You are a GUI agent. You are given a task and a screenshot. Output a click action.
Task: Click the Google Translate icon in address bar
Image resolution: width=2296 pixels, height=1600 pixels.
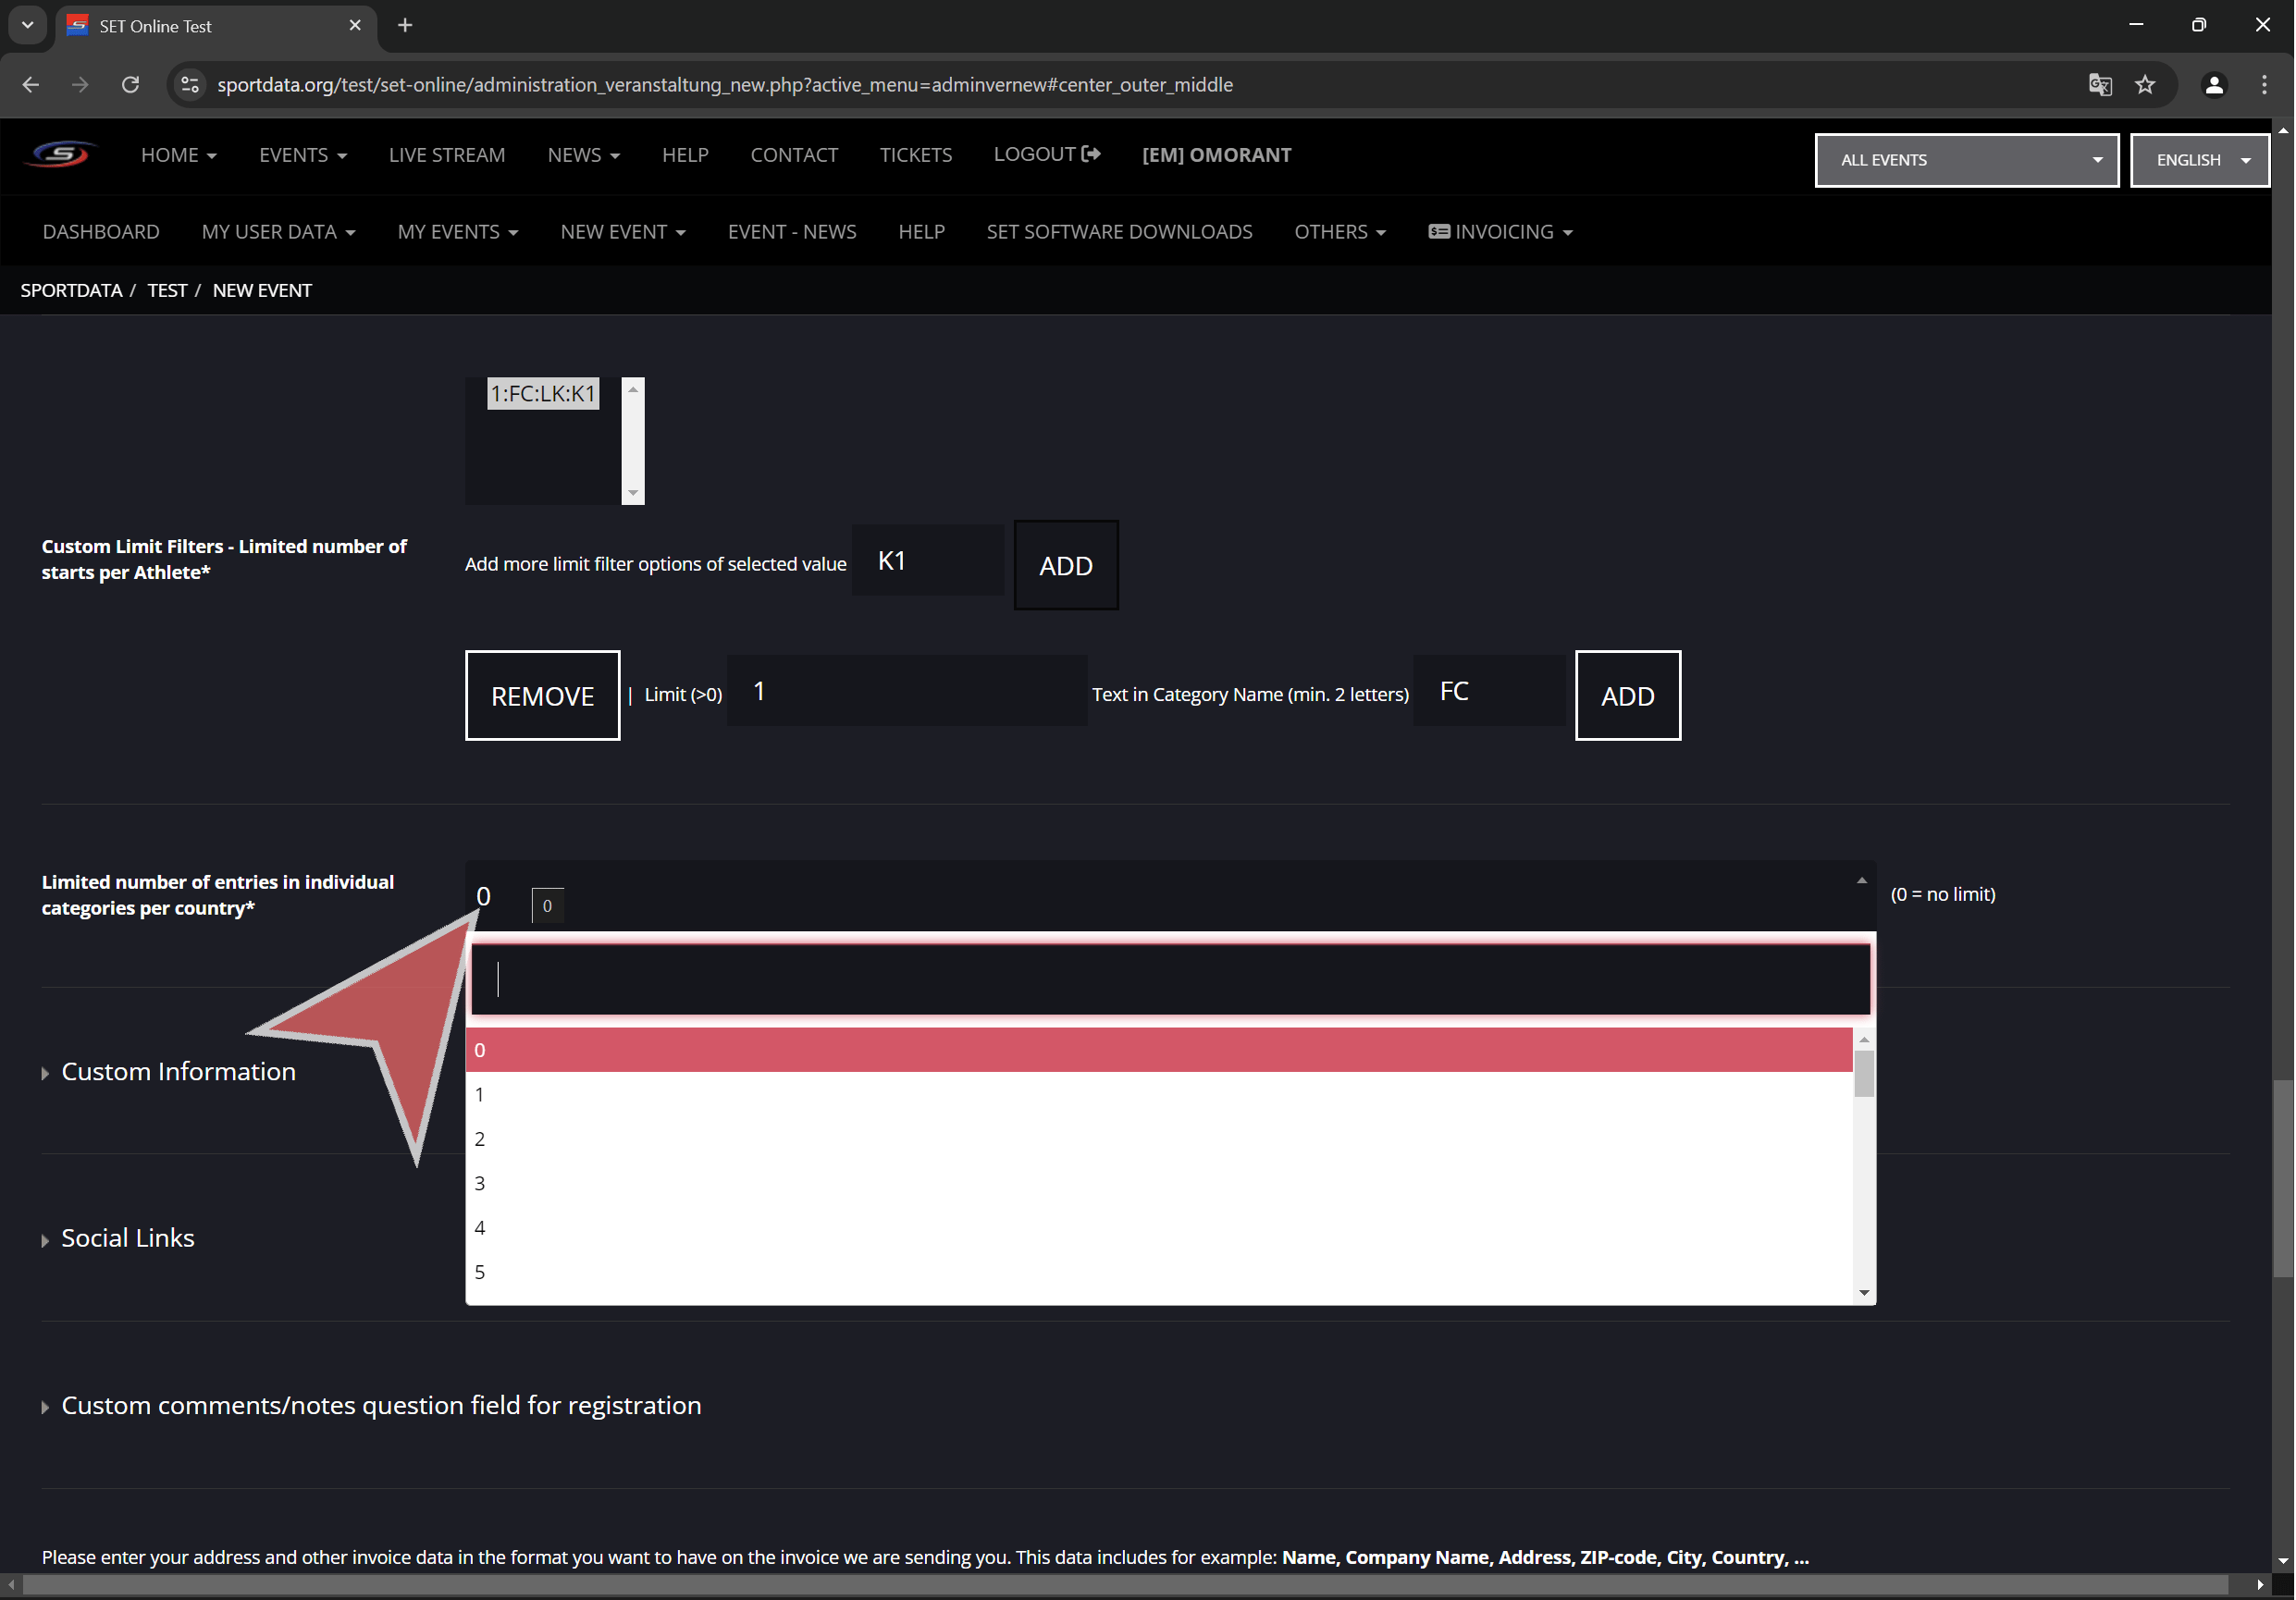tap(2099, 85)
